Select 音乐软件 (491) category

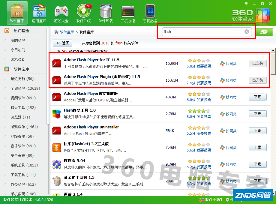coord(23,146)
